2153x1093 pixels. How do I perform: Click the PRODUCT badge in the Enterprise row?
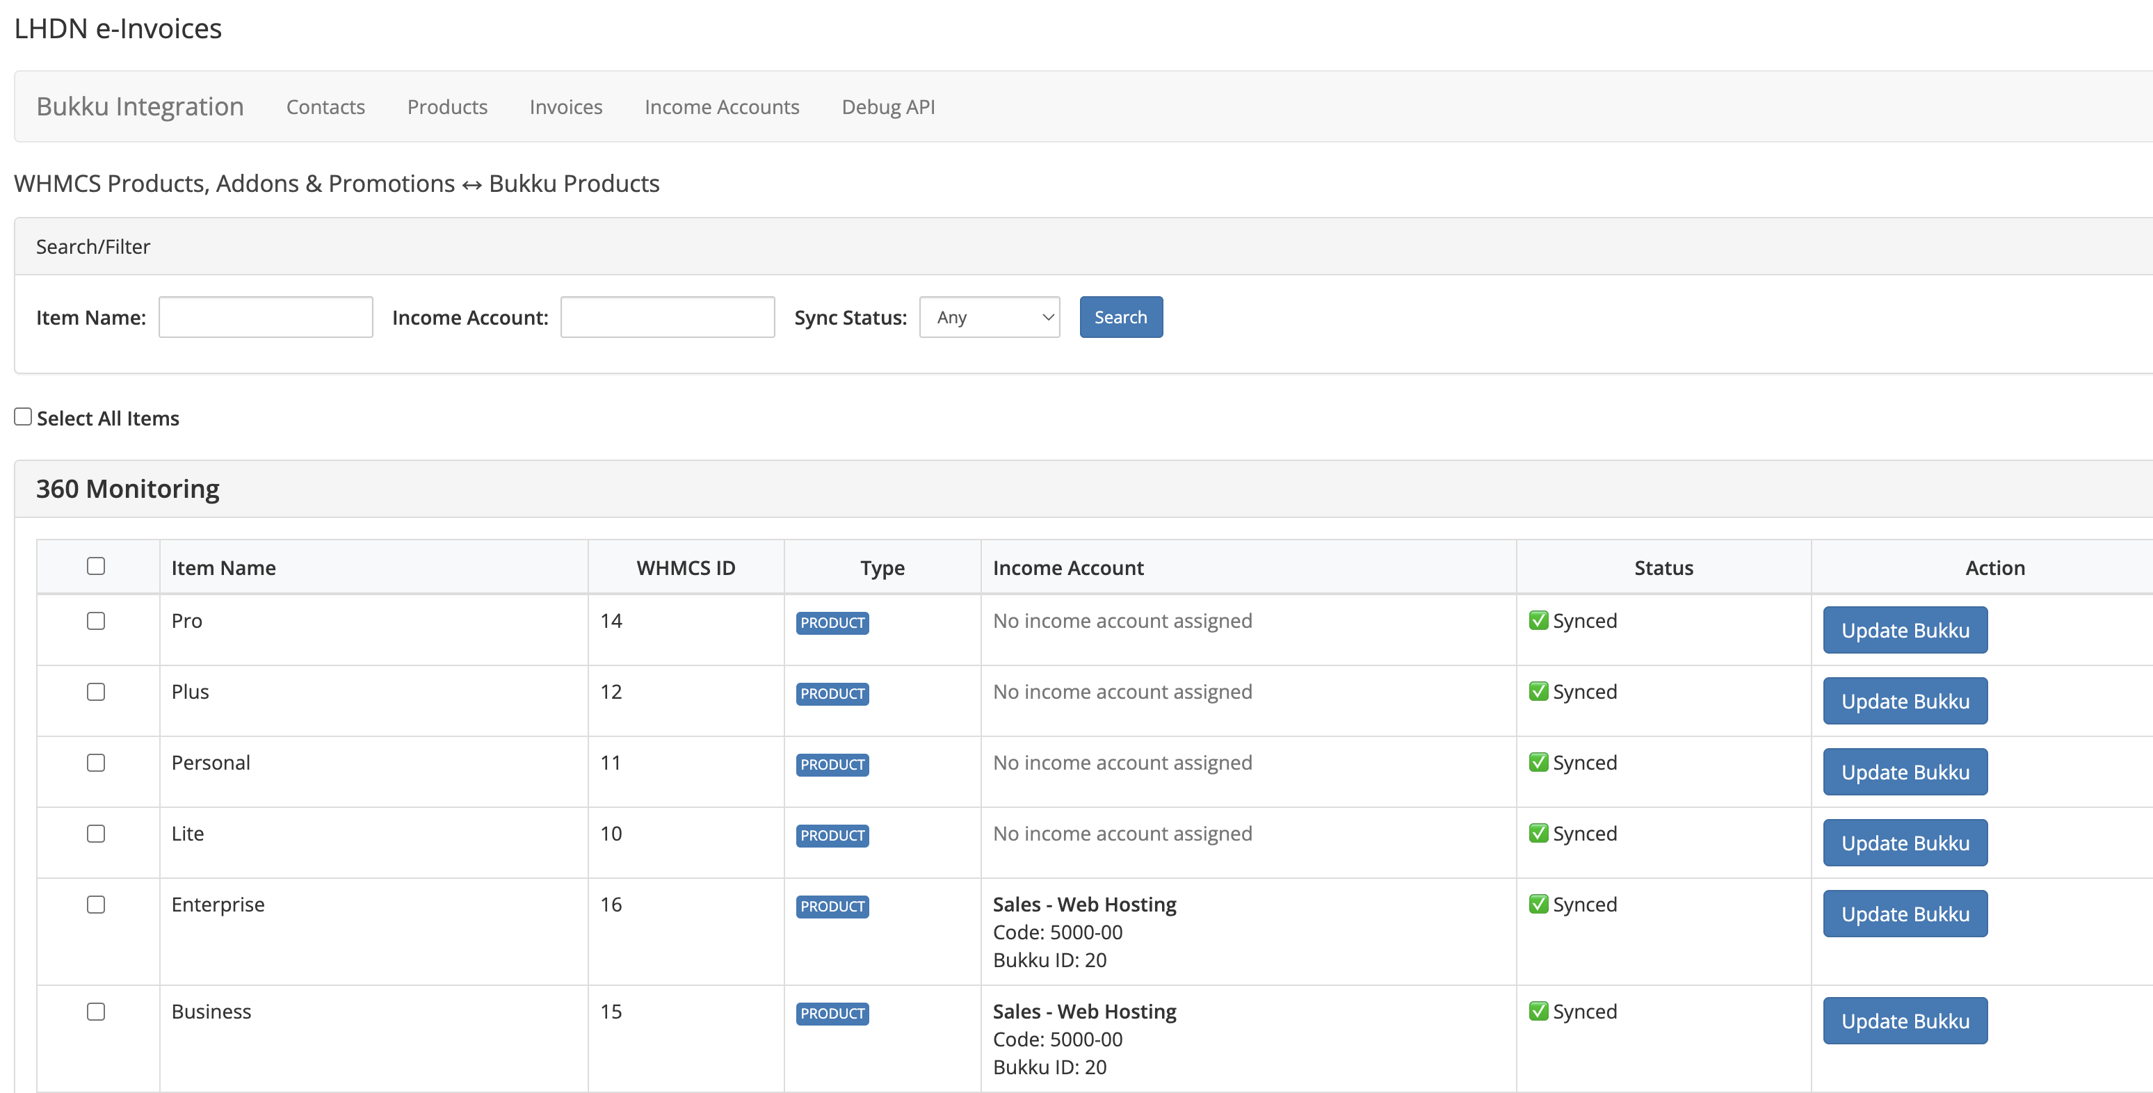832,906
